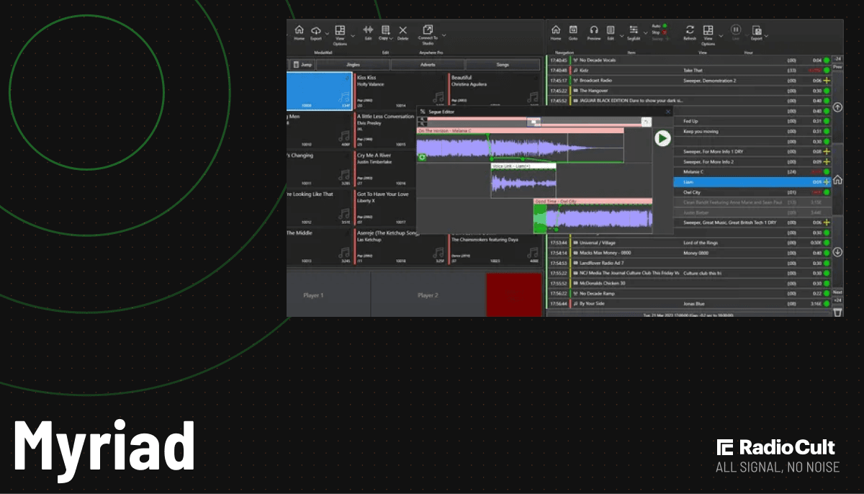Switch to Jingles tab in MediaWall
This screenshot has width=864, height=494.
pos(353,65)
